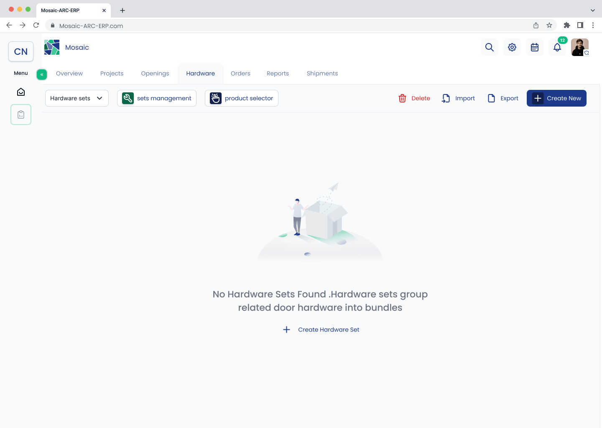Open product selector
The height and width of the screenshot is (428, 602).
[x=242, y=98]
